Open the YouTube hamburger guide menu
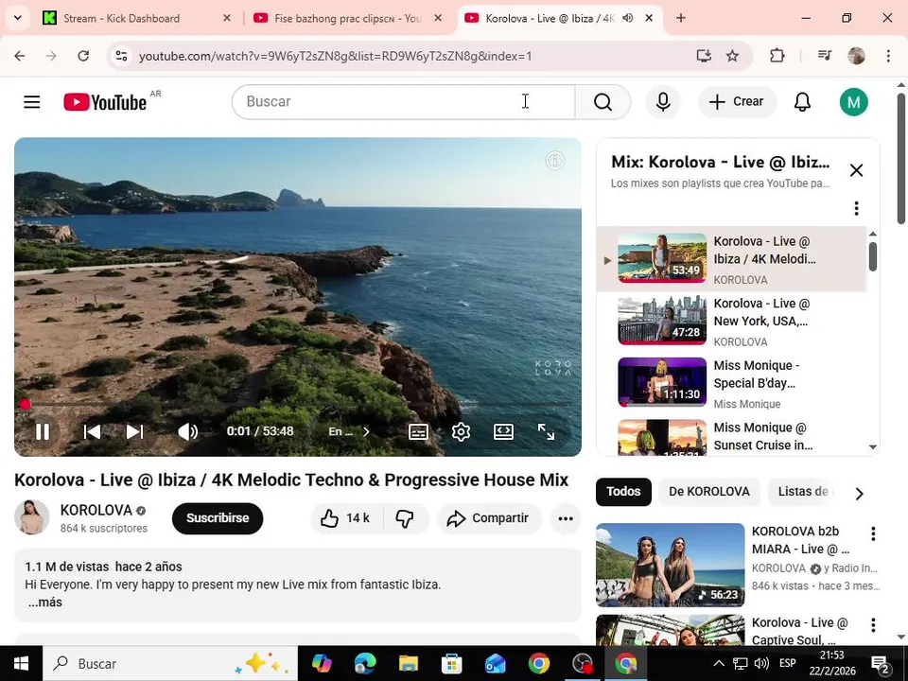 coord(32,102)
